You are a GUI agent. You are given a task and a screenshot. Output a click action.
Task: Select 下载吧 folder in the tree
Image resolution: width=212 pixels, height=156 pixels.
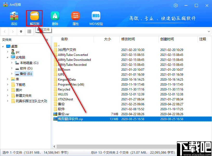tap(18, 85)
